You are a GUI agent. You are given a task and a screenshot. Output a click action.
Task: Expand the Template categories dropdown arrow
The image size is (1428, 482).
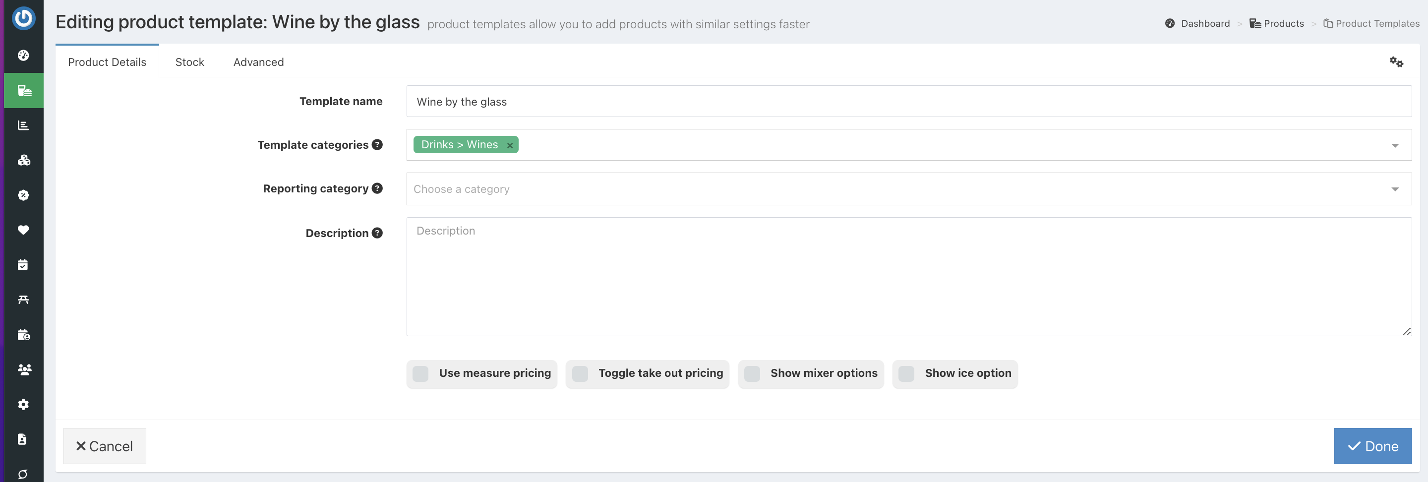pyautogui.click(x=1395, y=145)
